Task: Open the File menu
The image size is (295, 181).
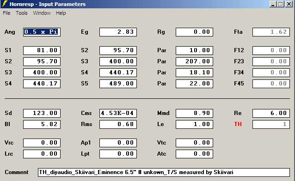Action: point(6,13)
